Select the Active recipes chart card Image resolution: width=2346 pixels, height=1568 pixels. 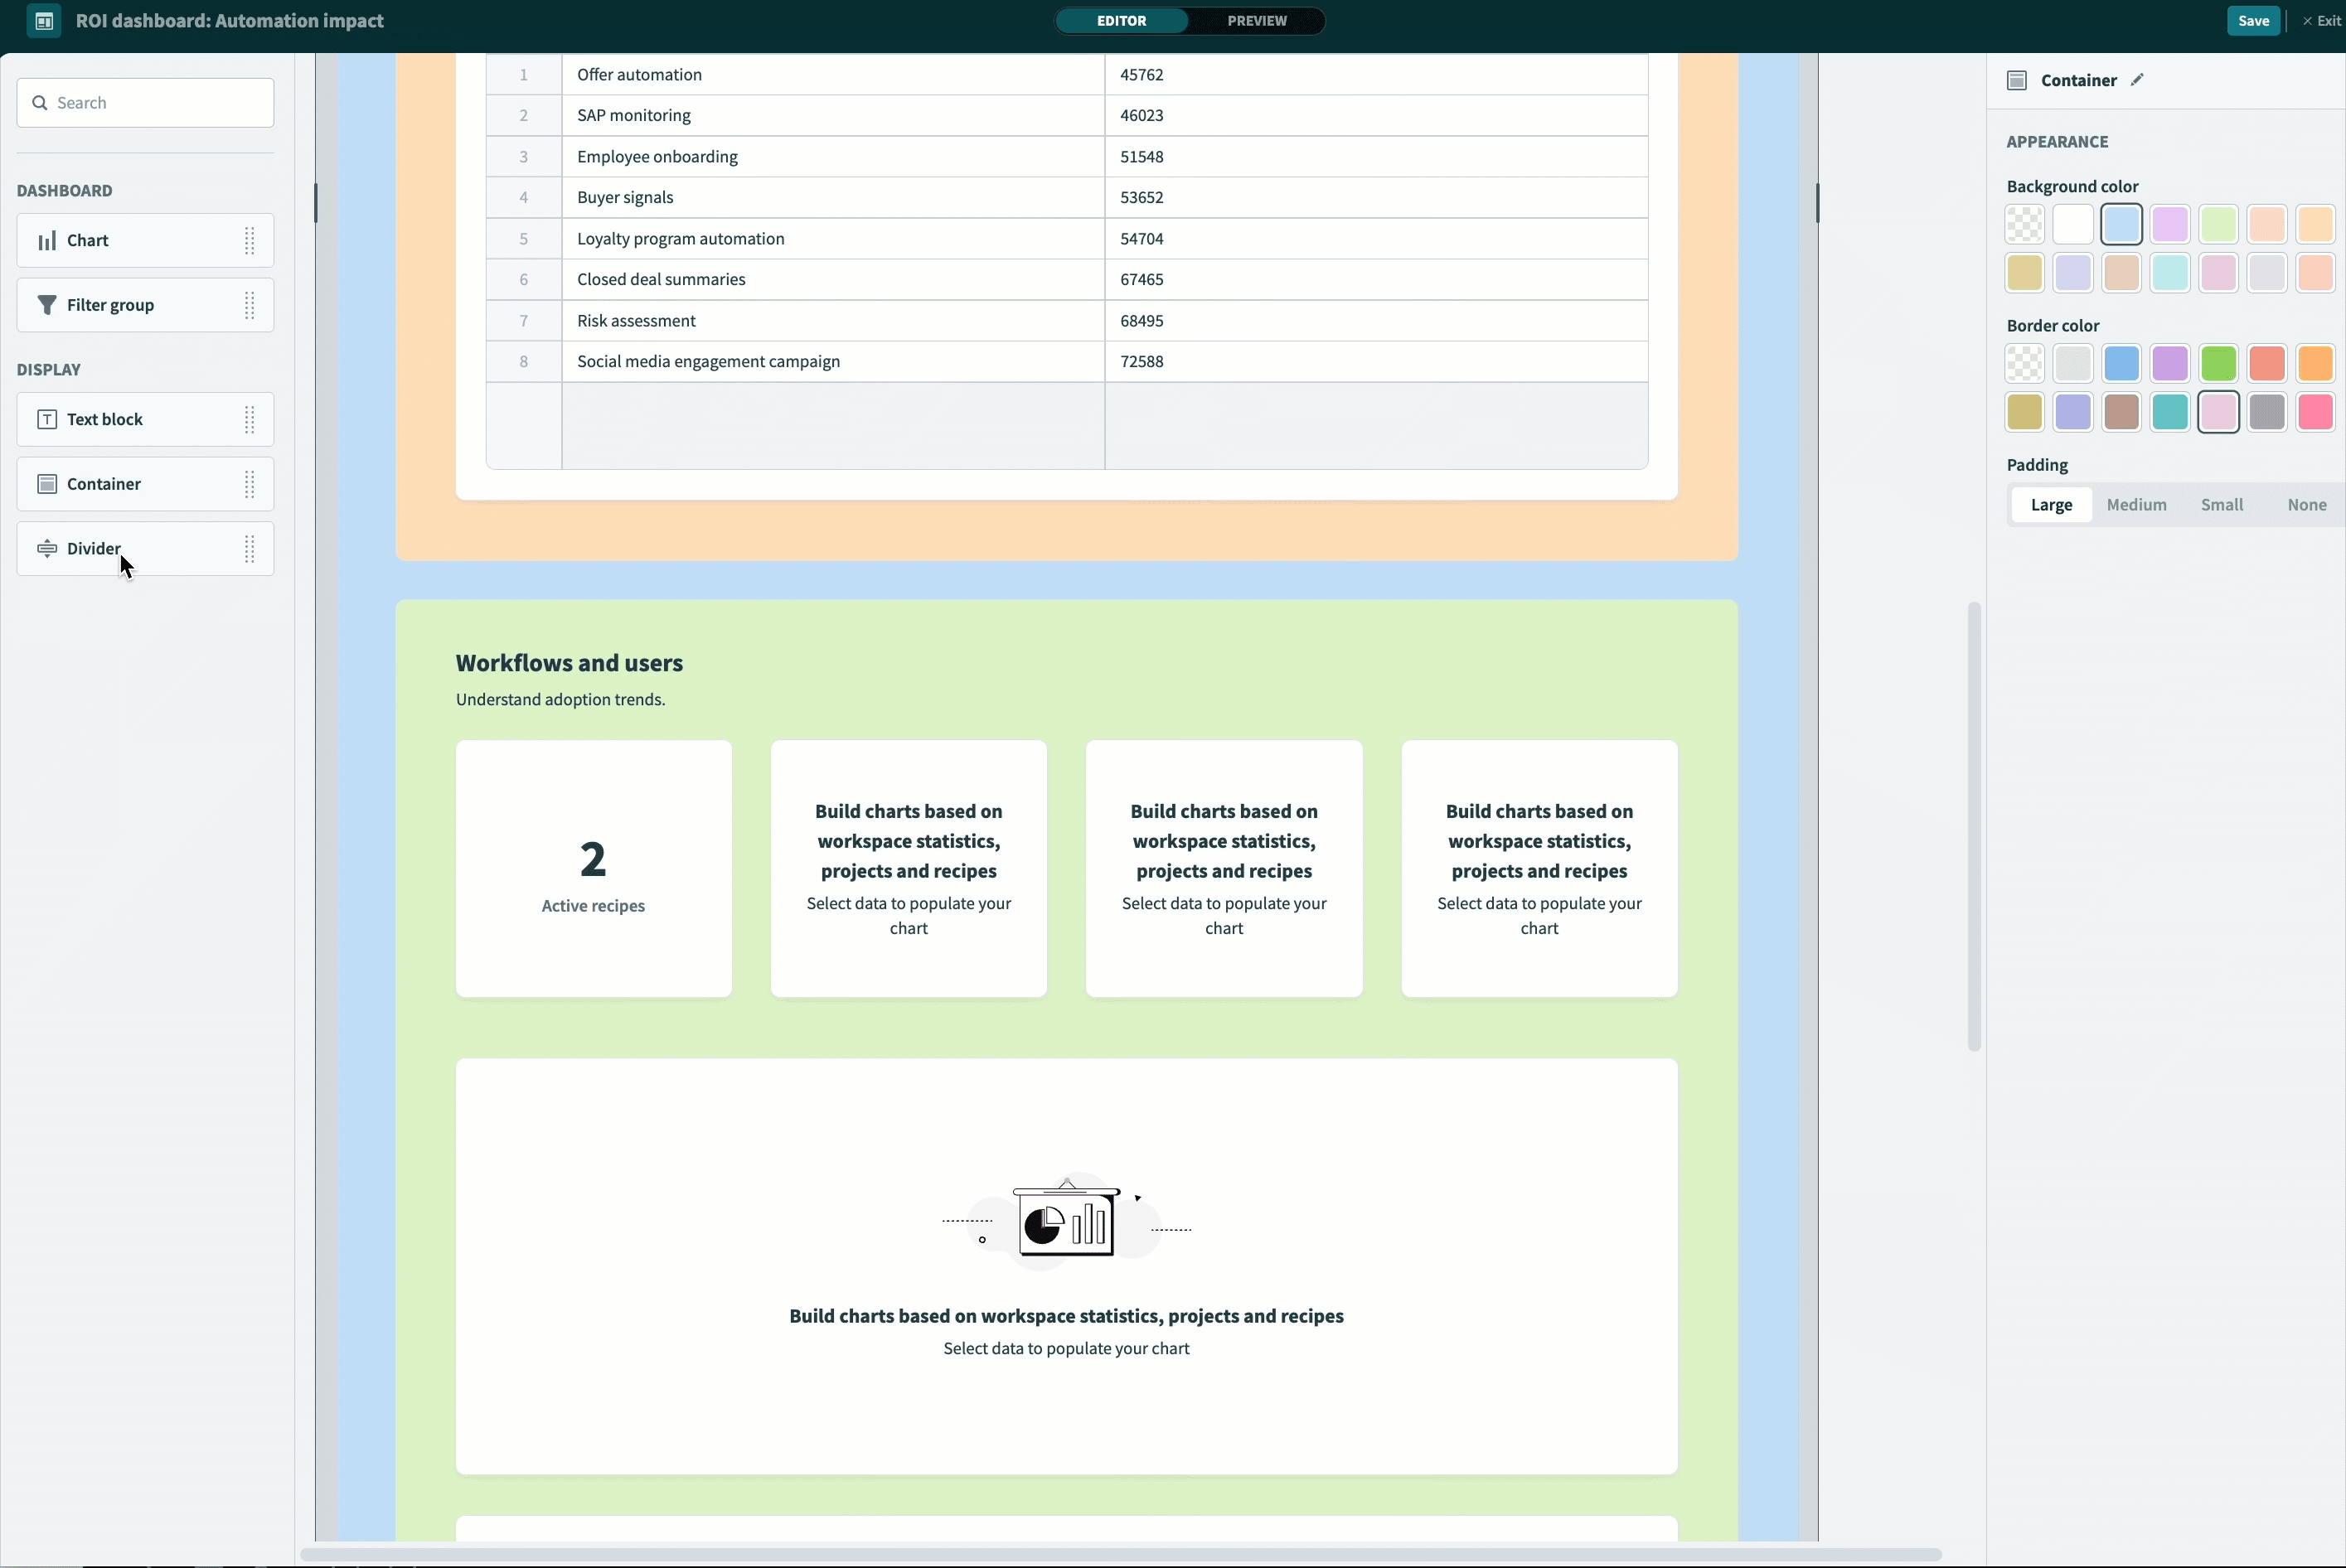point(593,868)
